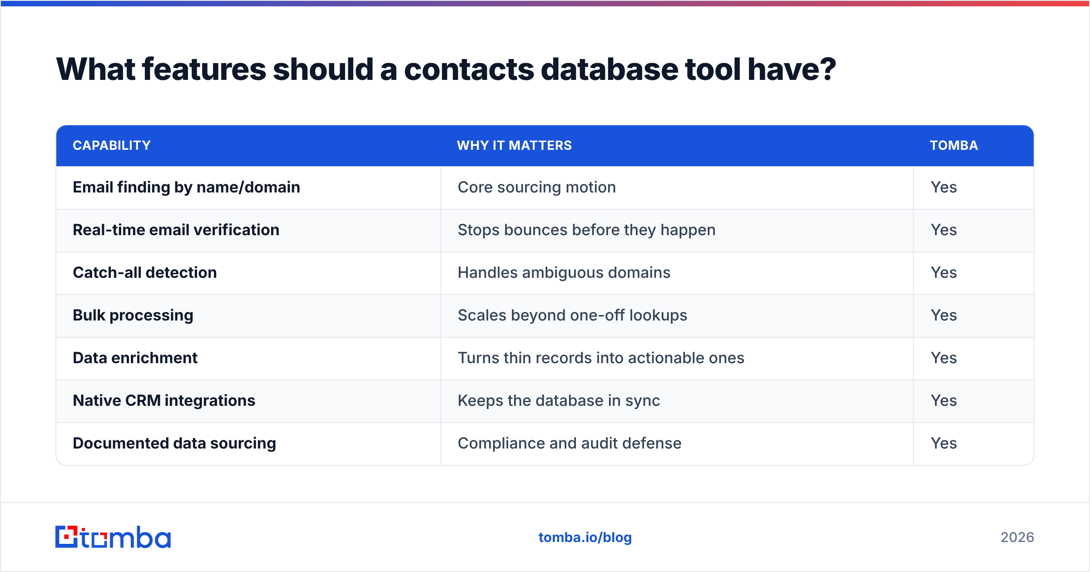The image size is (1090, 572).
Task: Click the cell 'Native CRM integrations'
Action: (248, 401)
